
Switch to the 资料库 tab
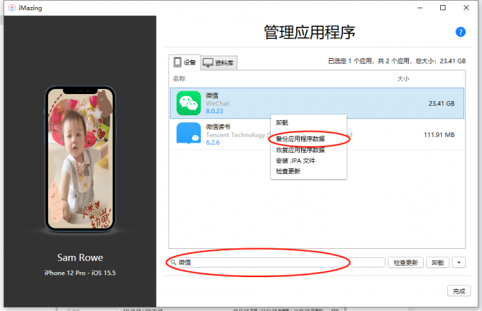click(x=219, y=62)
